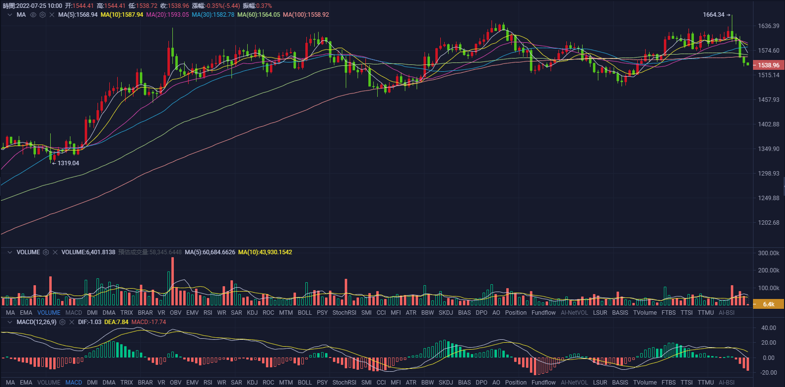This screenshot has height=387, width=785.
Task: Select TVolume tab in upper indicator row
Action: point(645,313)
